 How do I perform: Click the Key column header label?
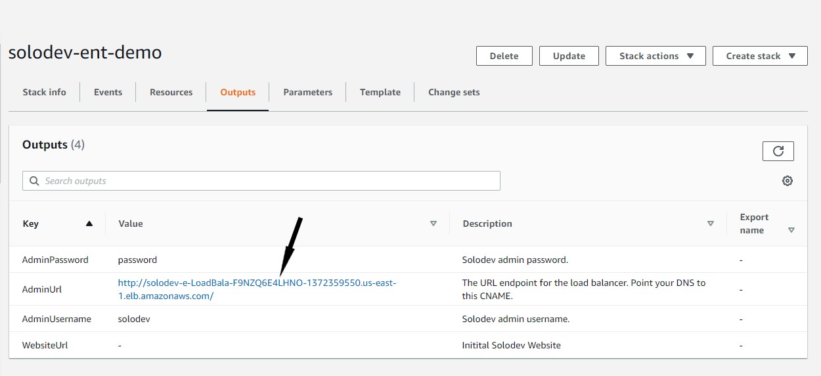coord(31,223)
